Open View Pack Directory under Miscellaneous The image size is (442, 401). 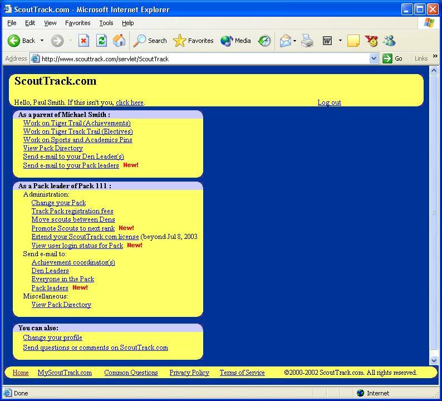click(x=61, y=305)
